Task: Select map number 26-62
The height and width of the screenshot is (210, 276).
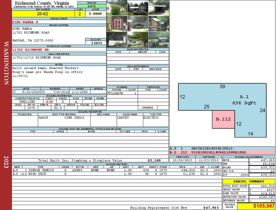Action: pos(42,14)
